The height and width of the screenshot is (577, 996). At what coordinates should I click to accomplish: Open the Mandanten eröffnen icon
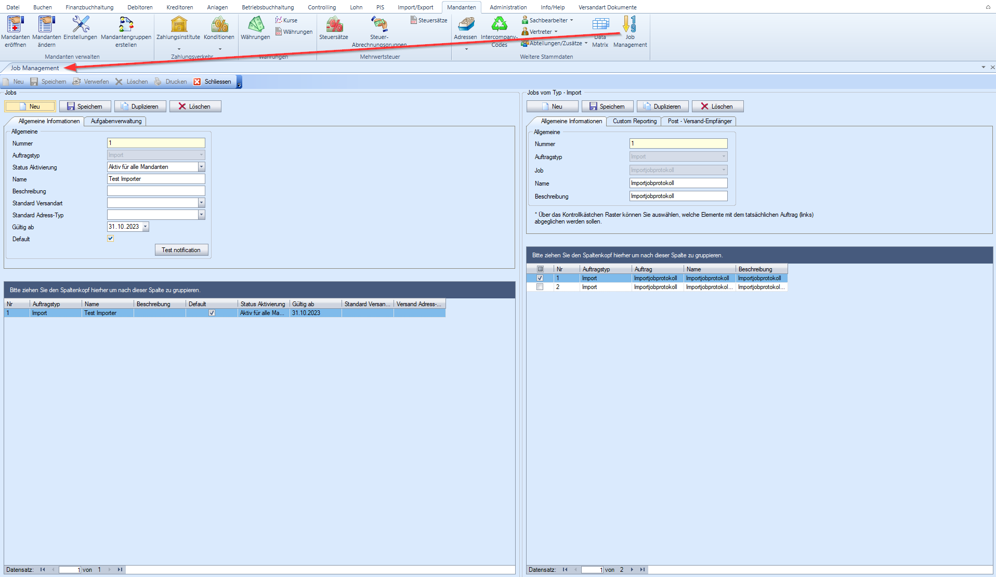coord(15,24)
